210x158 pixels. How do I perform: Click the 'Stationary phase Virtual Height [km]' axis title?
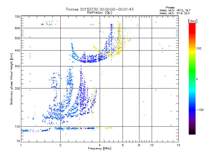(x=11, y=79)
